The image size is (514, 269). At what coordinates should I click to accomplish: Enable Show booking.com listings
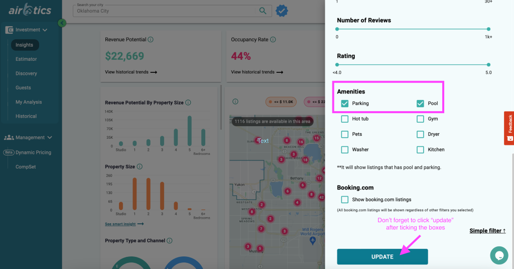(x=344, y=200)
